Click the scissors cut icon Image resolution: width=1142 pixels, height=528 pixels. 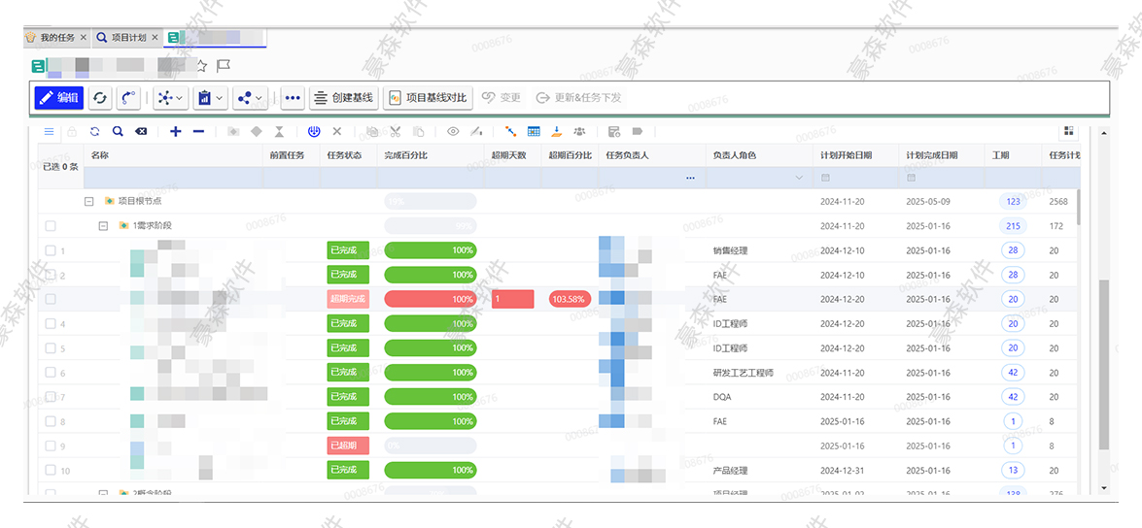click(x=395, y=132)
